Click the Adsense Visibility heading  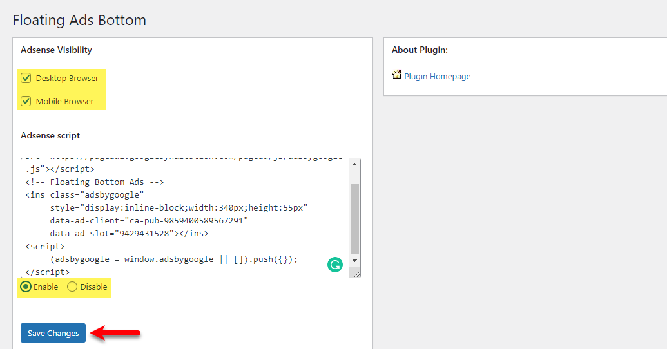click(56, 50)
